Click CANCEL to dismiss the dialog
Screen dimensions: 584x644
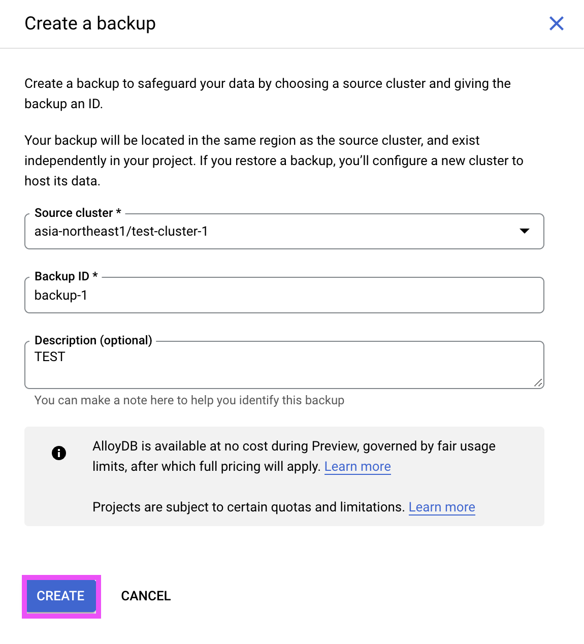pos(146,596)
